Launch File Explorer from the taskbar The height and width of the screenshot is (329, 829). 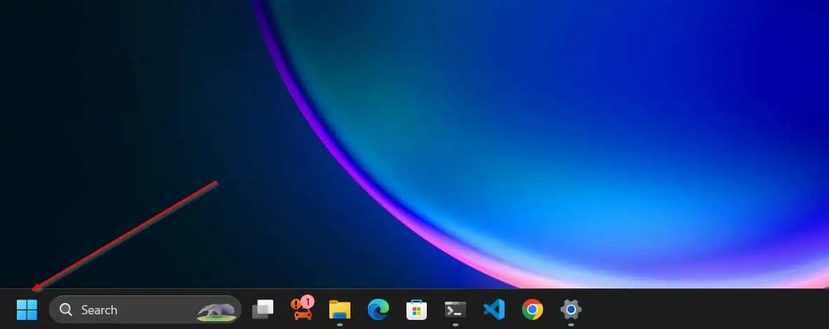(x=339, y=309)
